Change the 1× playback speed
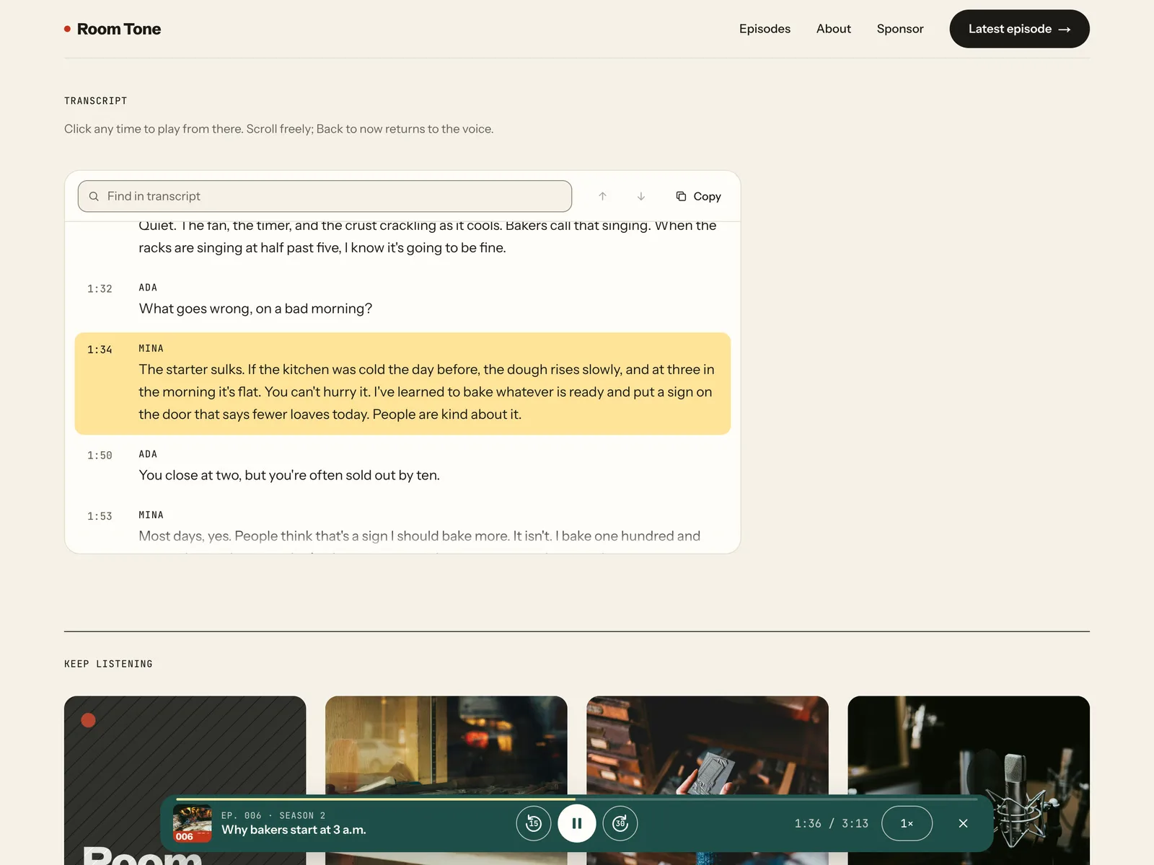The height and width of the screenshot is (865, 1154). 907,823
